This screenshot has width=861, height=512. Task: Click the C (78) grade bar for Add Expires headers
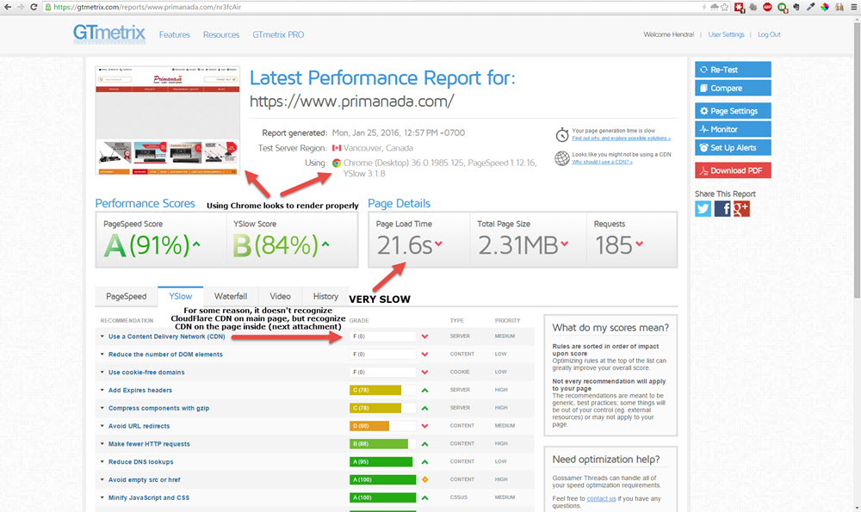[x=382, y=390]
